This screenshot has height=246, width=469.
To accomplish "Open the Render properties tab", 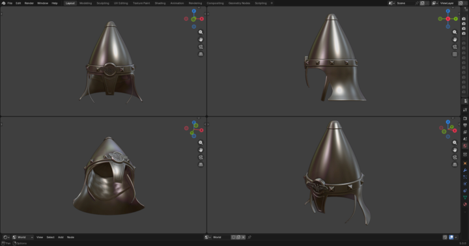I will [x=465, y=118].
